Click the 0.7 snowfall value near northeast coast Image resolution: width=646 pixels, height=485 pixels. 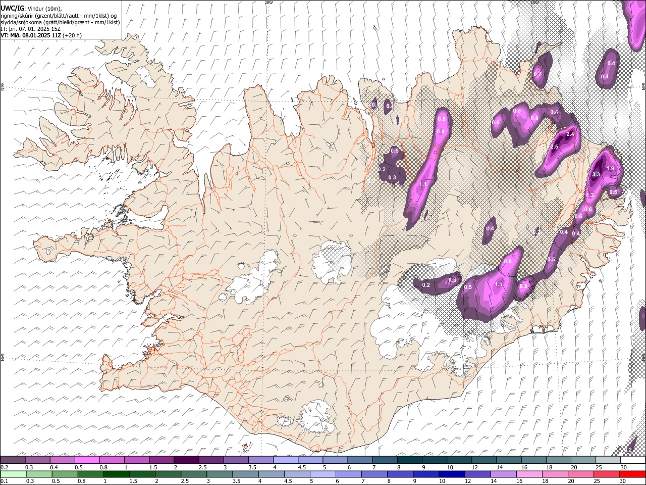coord(537,74)
